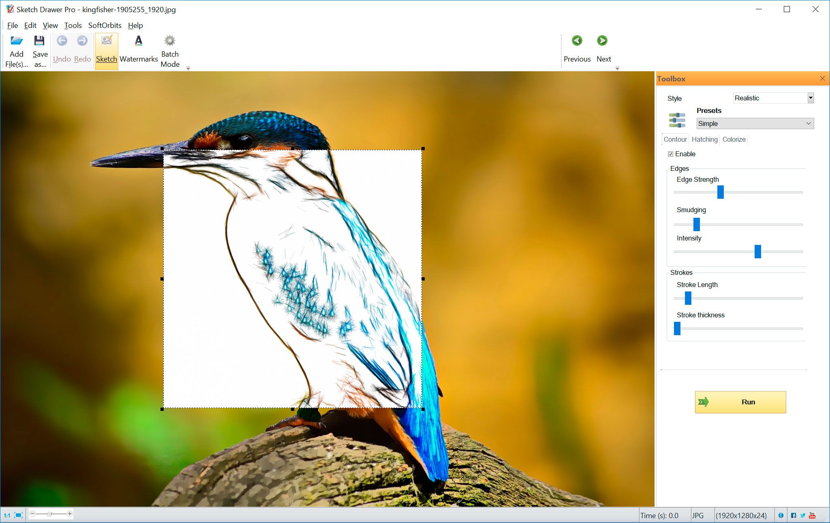The height and width of the screenshot is (523, 830).
Task: Open the SoftOrbits menu
Action: (104, 25)
